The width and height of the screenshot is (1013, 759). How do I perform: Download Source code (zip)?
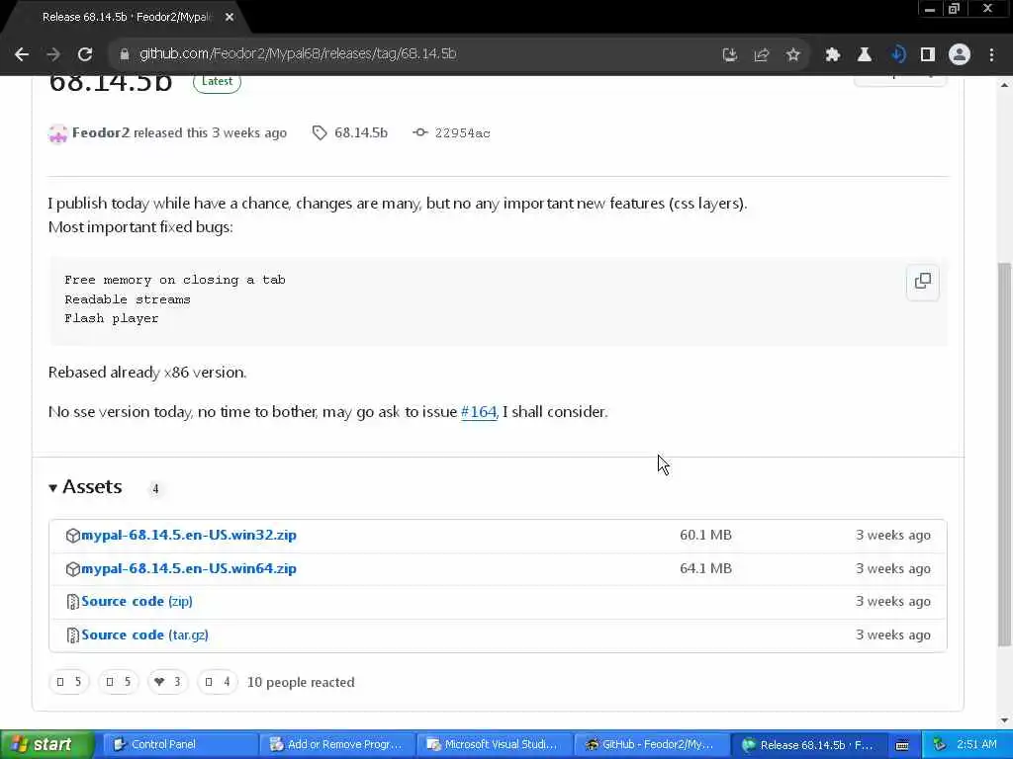click(137, 602)
